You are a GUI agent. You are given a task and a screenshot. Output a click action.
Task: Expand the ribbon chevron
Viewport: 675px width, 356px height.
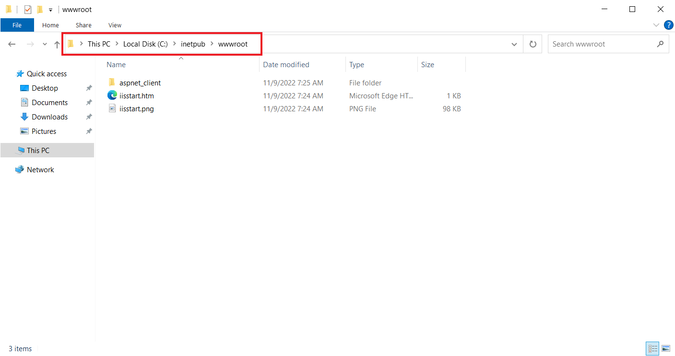click(x=656, y=25)
